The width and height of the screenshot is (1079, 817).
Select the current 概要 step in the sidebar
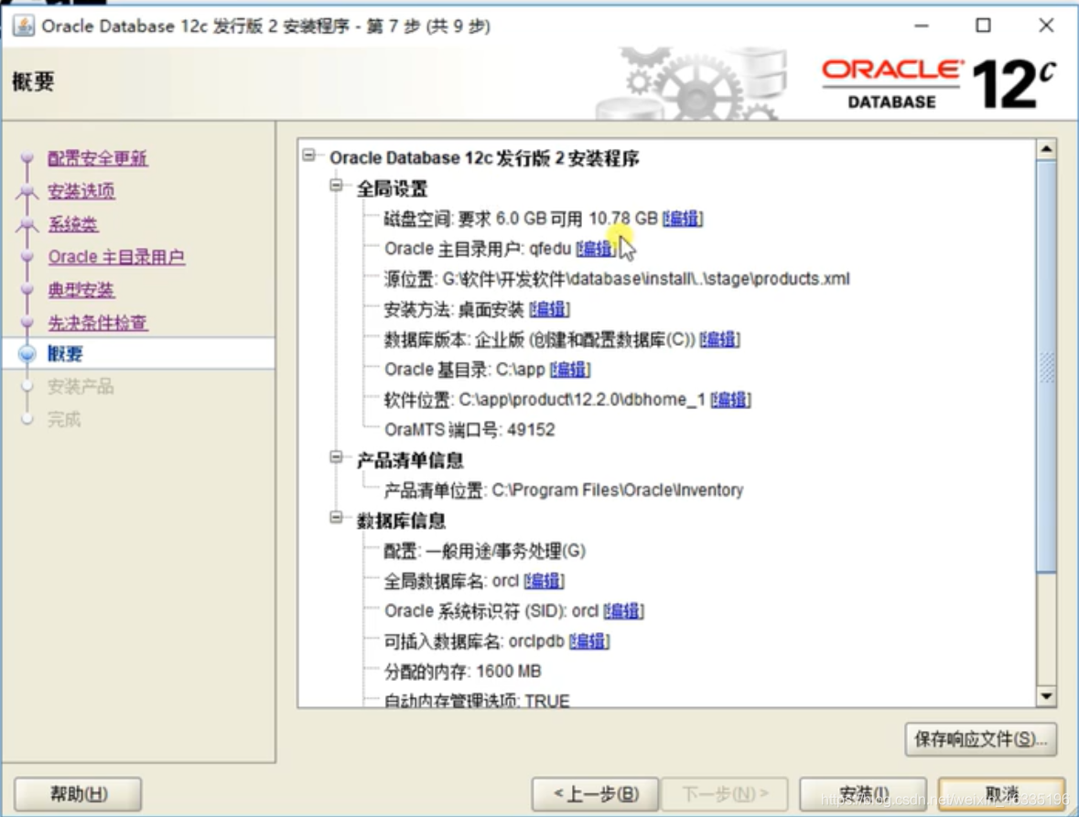tap(65, 353)
